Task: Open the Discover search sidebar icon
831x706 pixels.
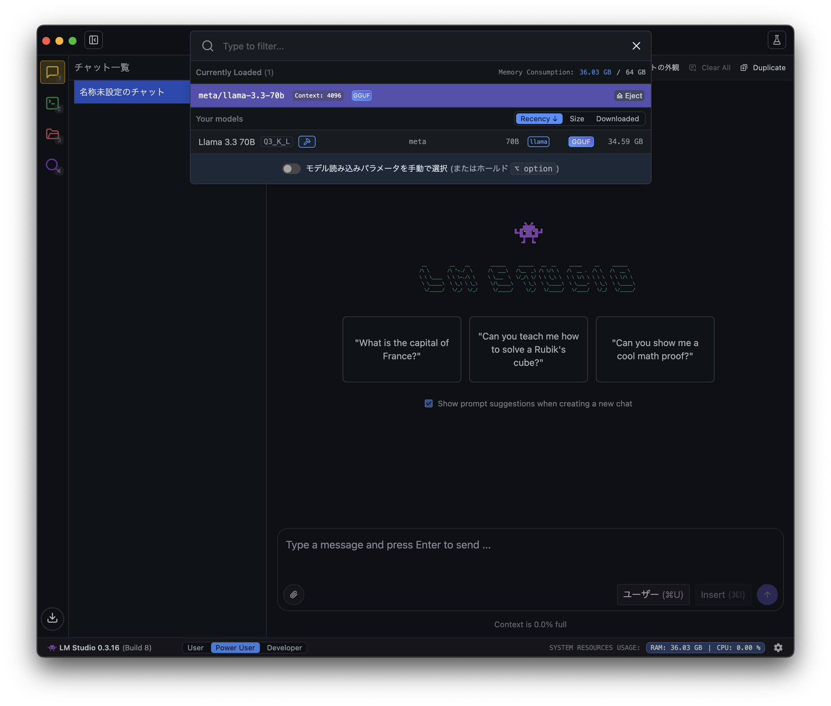Action: point(52,164)
